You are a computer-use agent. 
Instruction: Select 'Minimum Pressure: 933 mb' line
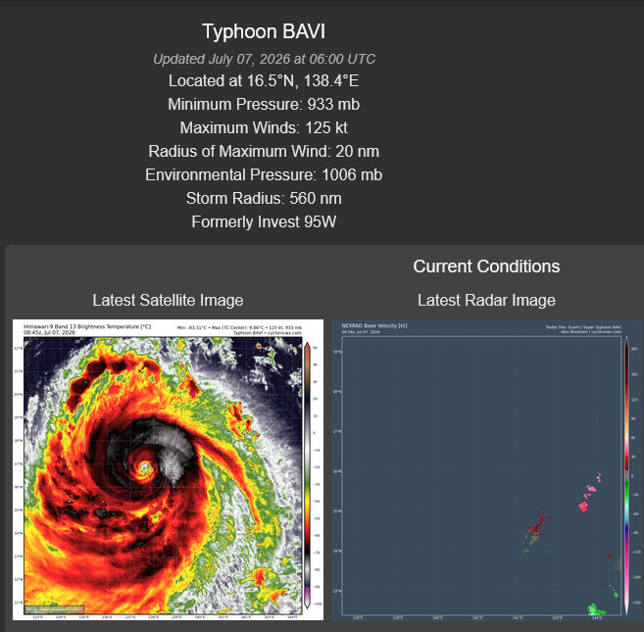tap(264, 104)
